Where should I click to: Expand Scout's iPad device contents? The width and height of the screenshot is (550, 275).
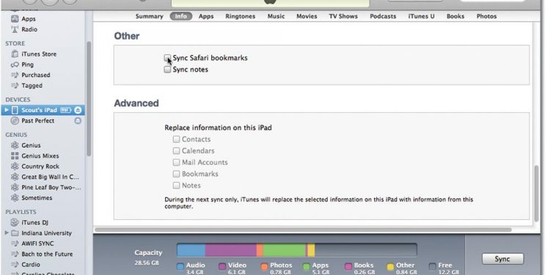pos(7,110)
